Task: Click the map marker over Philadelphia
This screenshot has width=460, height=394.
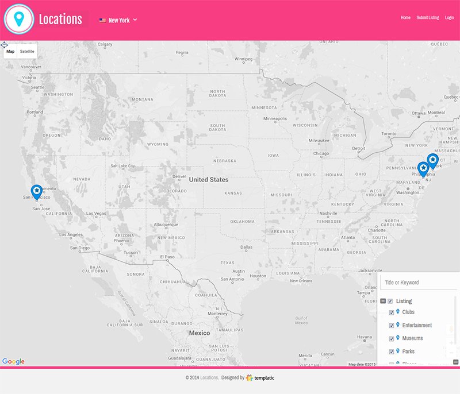Action: (x=423, y=169)
